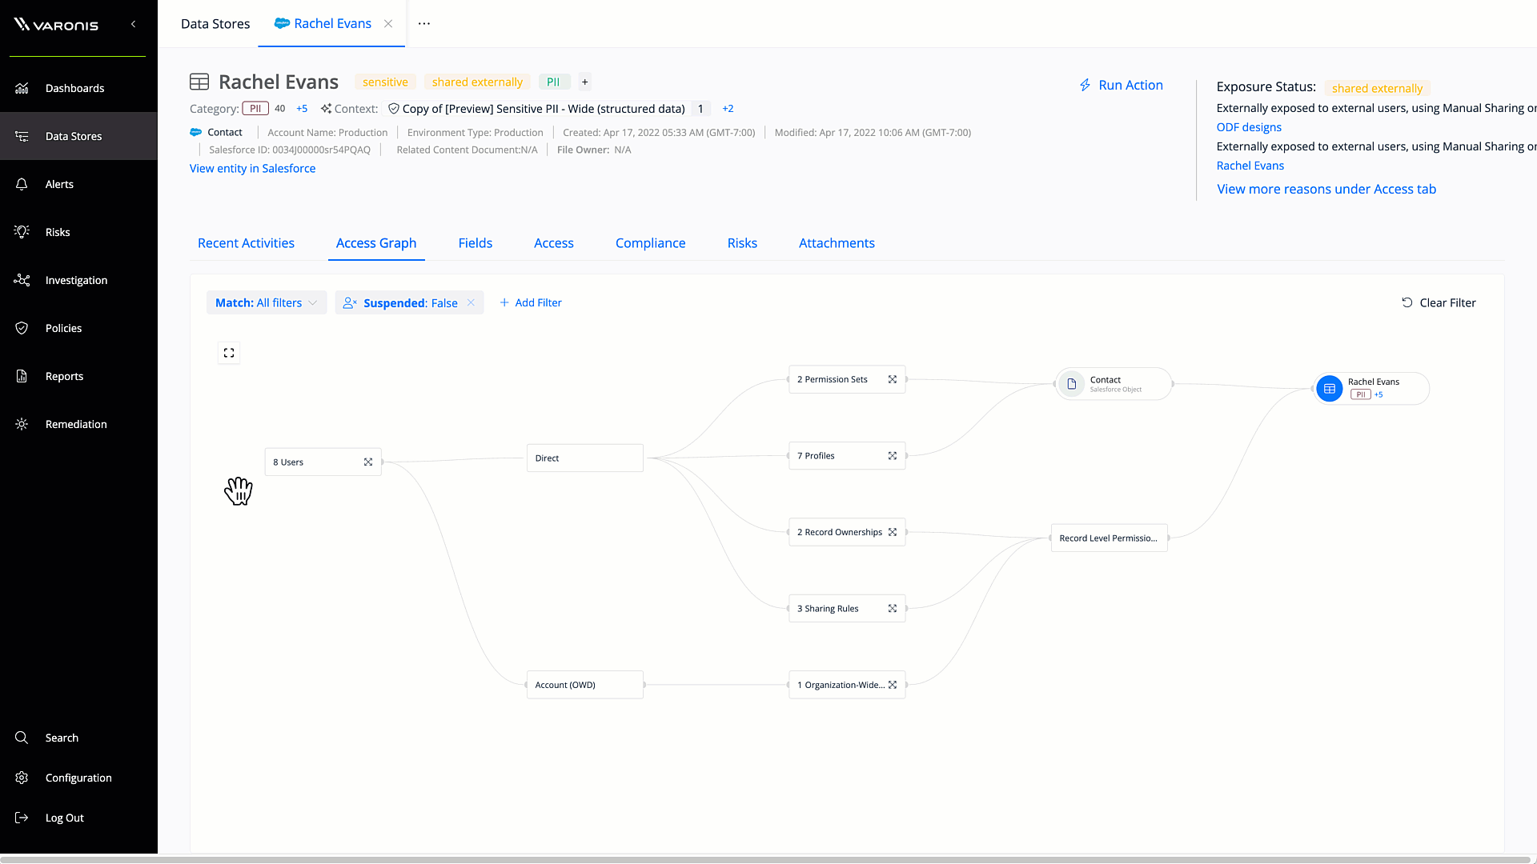Image resolution: width=1537 pixels, height=864 pixels.
Task: Open the Policies shield icon
Action: (x=22, y=328)
